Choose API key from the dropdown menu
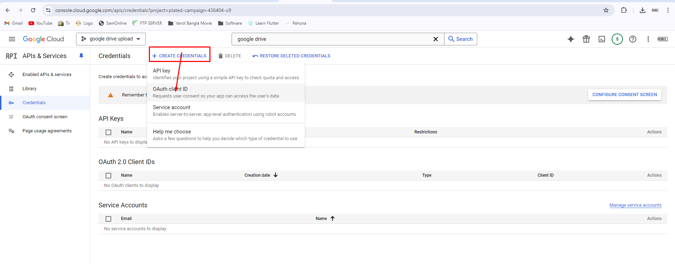The image size is (675, 264). (226, 74)
